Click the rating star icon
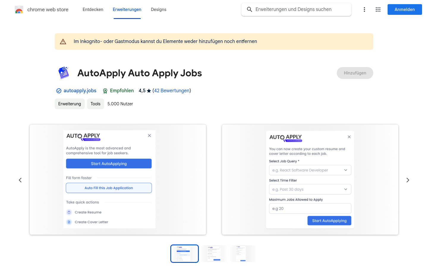This screenshot has width=428, height=267. pyautogui.click(x=149, y=91)
